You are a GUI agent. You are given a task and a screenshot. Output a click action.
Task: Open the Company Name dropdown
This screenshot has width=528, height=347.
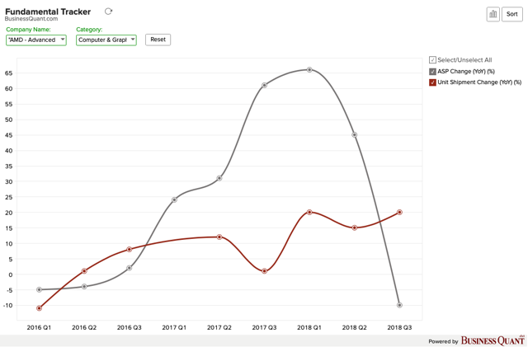(36, 40)
